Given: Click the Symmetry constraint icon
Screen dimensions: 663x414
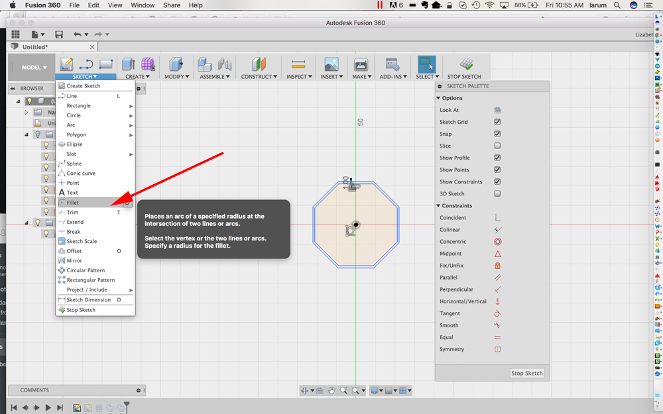Looking at the screenshot, I should click(x=498, y=349).
